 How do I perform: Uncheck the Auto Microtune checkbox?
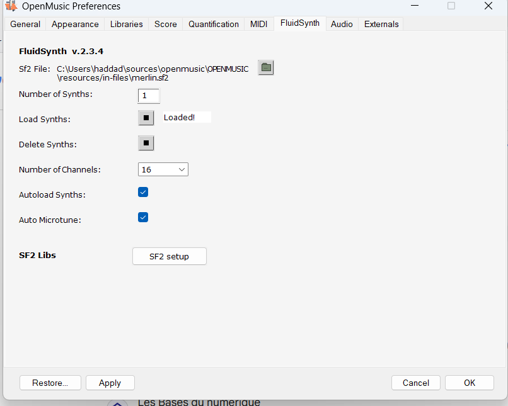[143, 218]
